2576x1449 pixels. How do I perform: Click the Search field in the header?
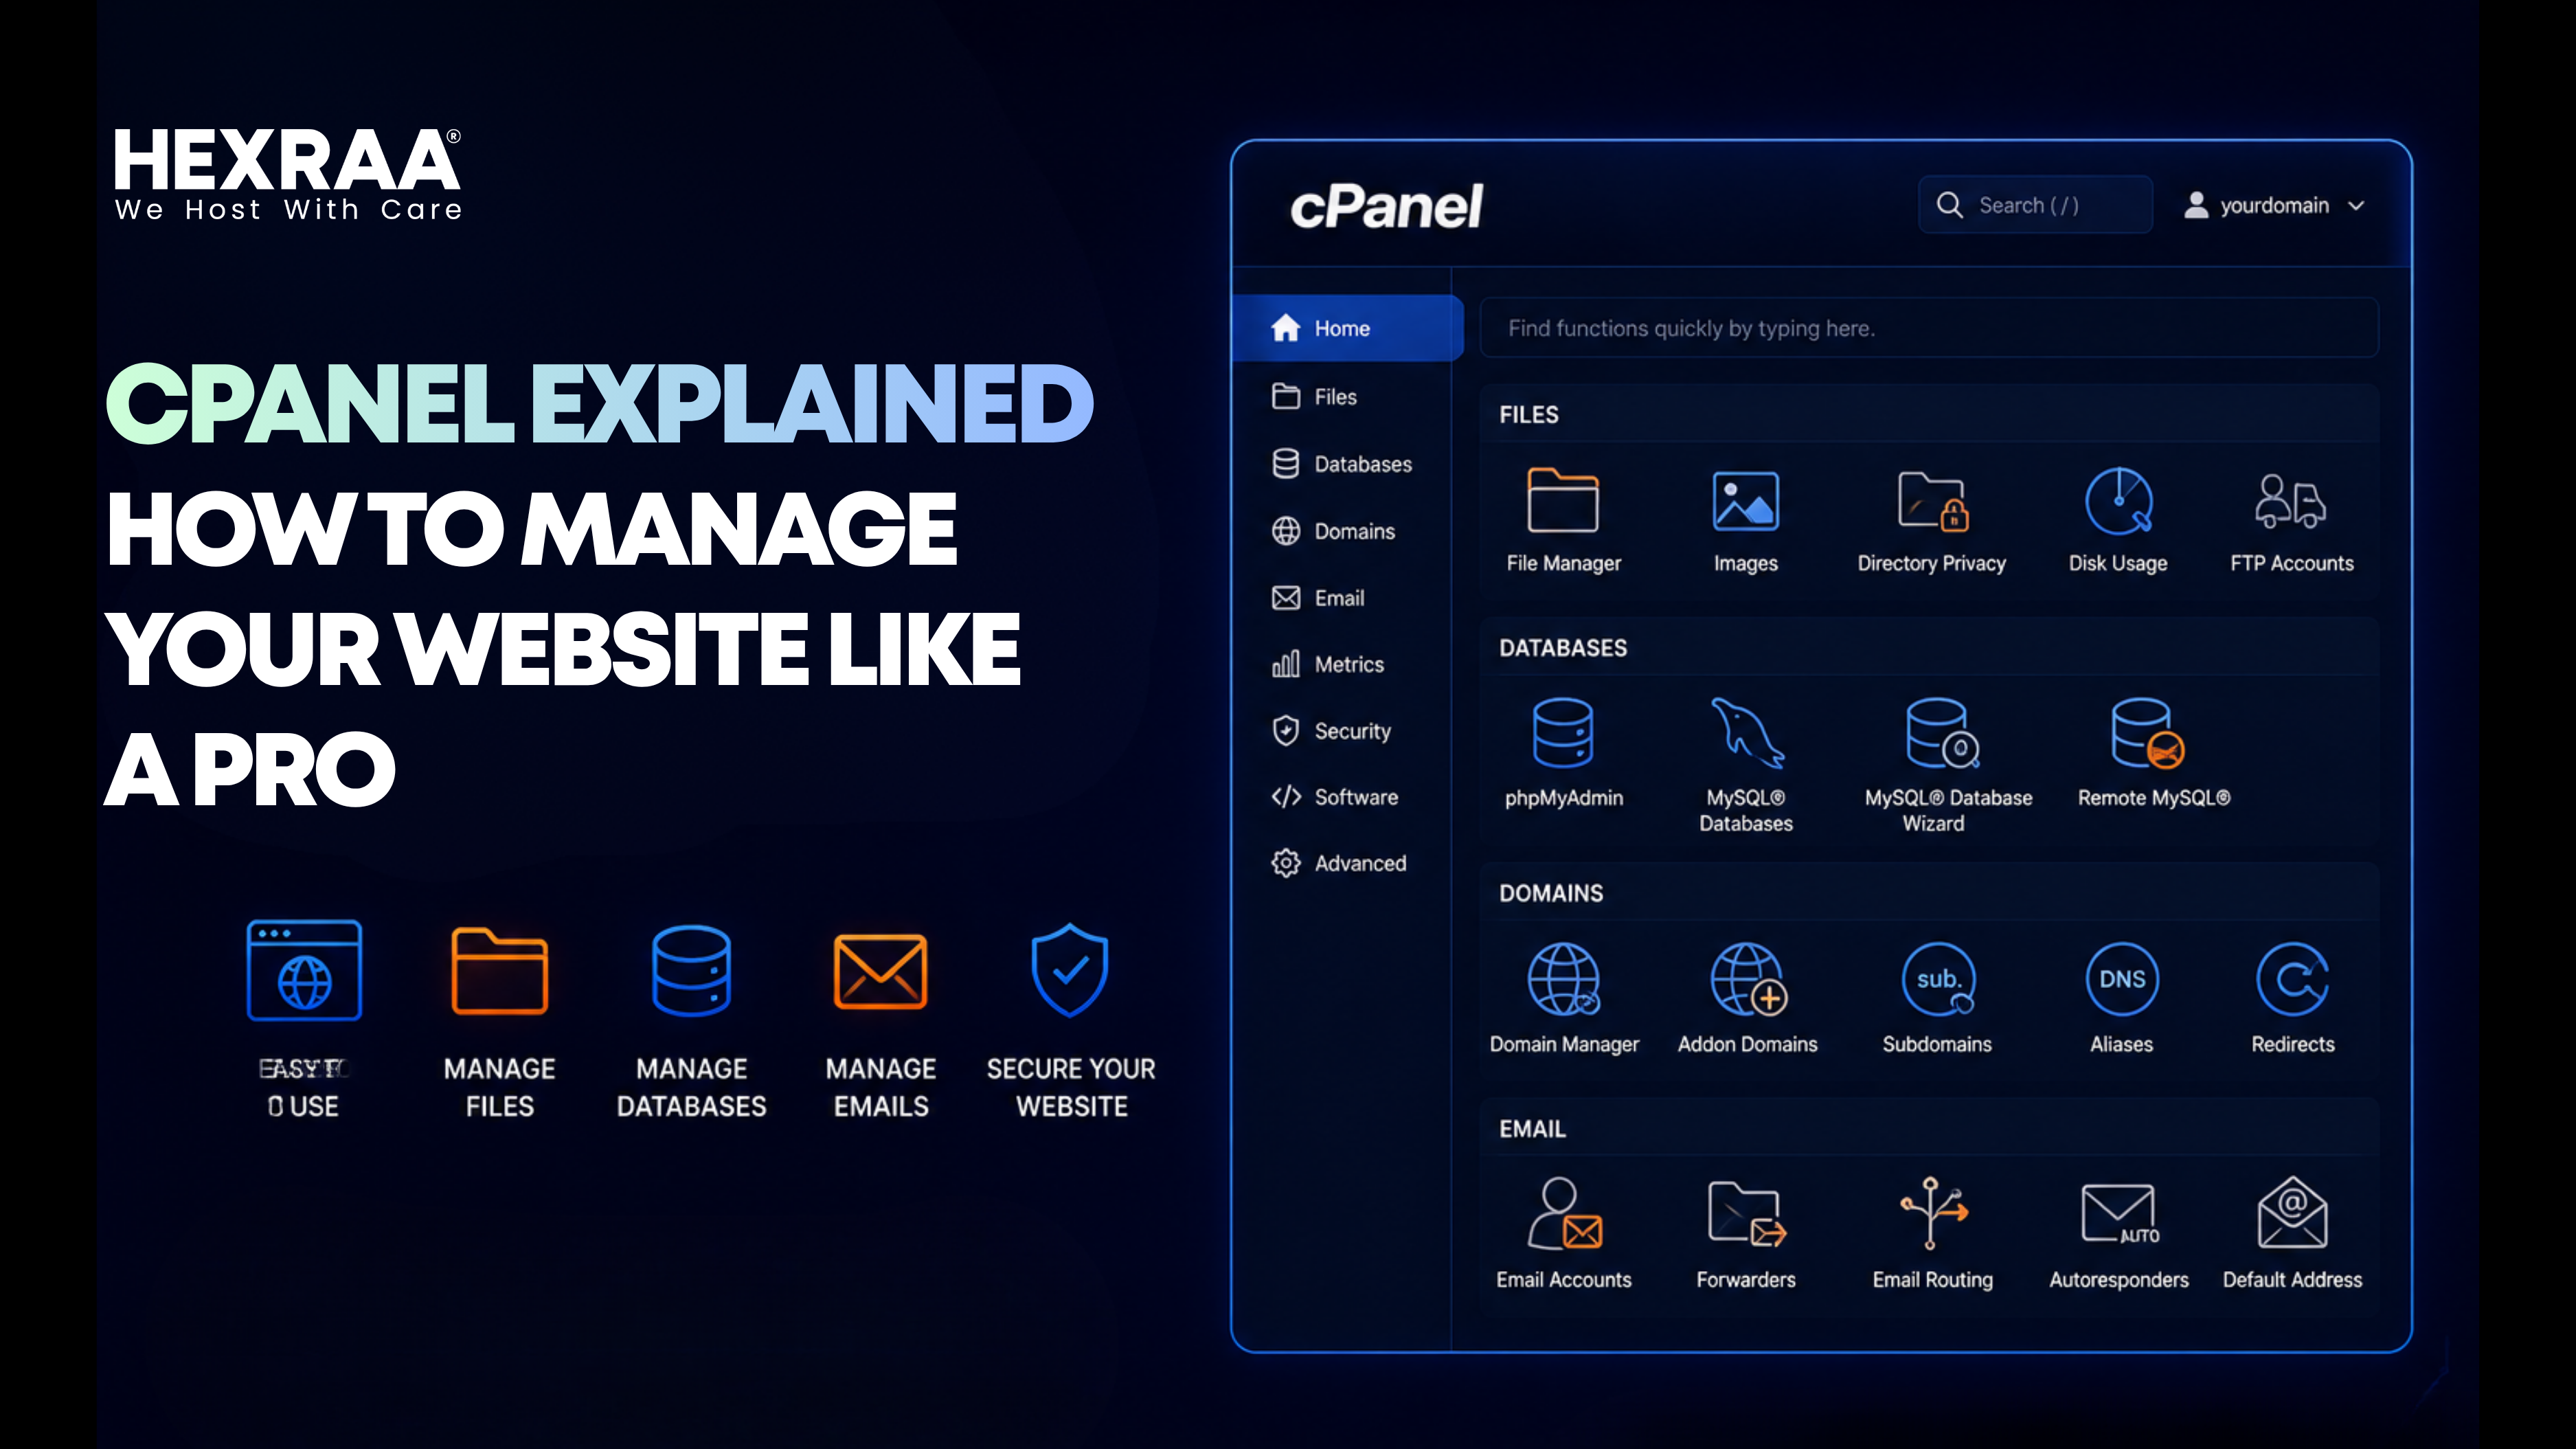2035,205
